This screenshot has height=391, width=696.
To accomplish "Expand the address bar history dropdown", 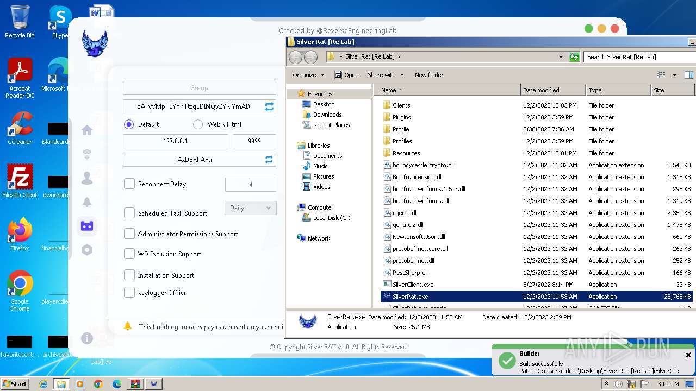I will point(561,56).
